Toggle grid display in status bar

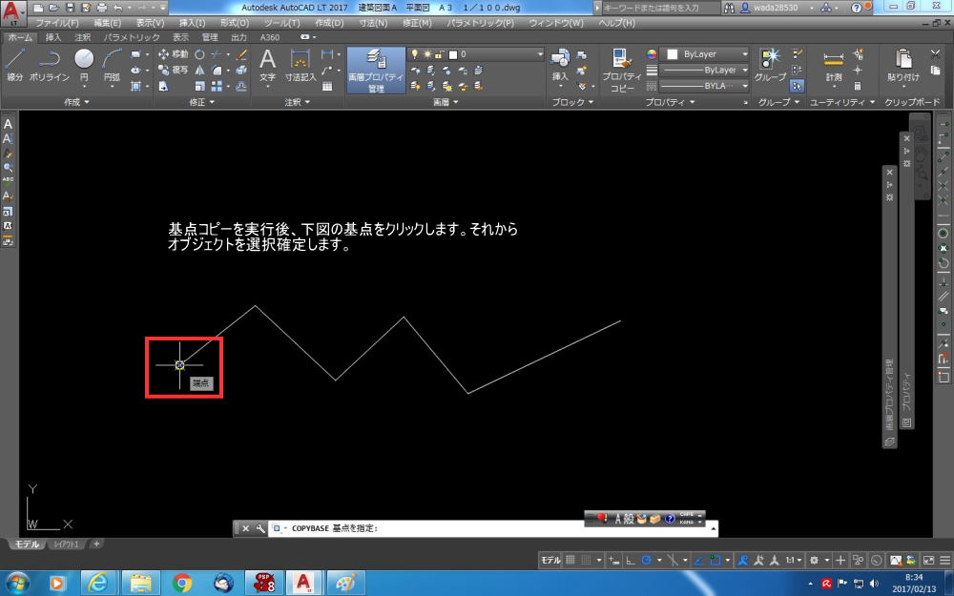570,560
